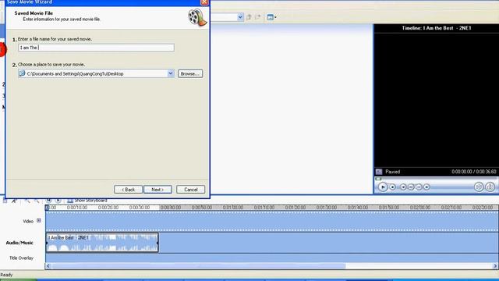This screenshot has width=499, height=281.
Task: Click the Take Picture icon in monitor
Action: pos(490,187)
